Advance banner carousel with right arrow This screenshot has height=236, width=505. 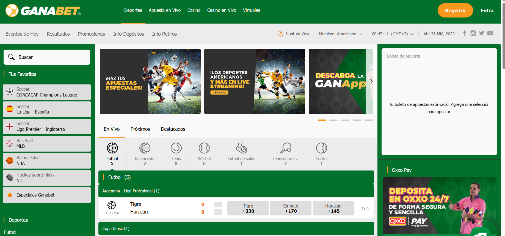pos(371,81)
